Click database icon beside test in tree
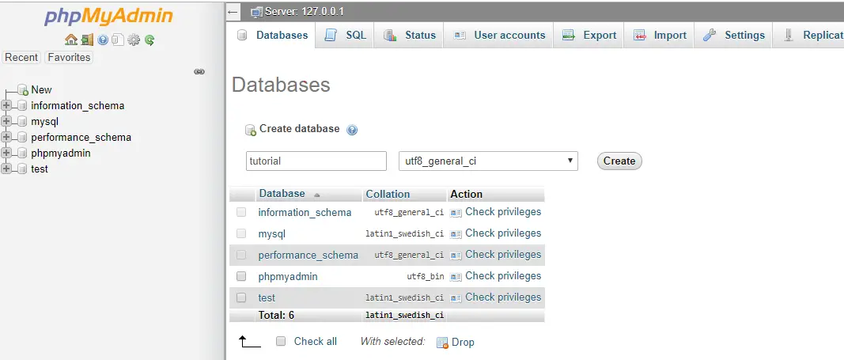844x360 pixels. point(22,169)
